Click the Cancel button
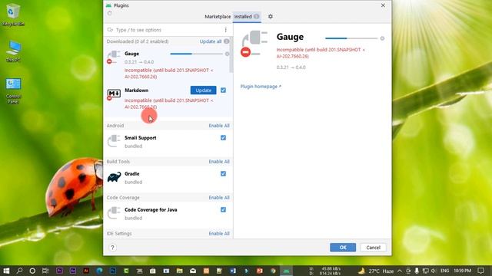The height and width of the screenshot is (276, 492). point(373,247)
